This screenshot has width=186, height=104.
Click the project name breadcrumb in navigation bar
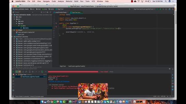tap(21, 9)
